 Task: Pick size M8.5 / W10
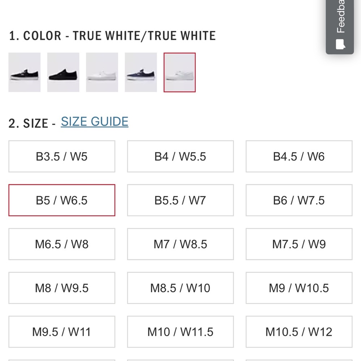click(180, 288)
